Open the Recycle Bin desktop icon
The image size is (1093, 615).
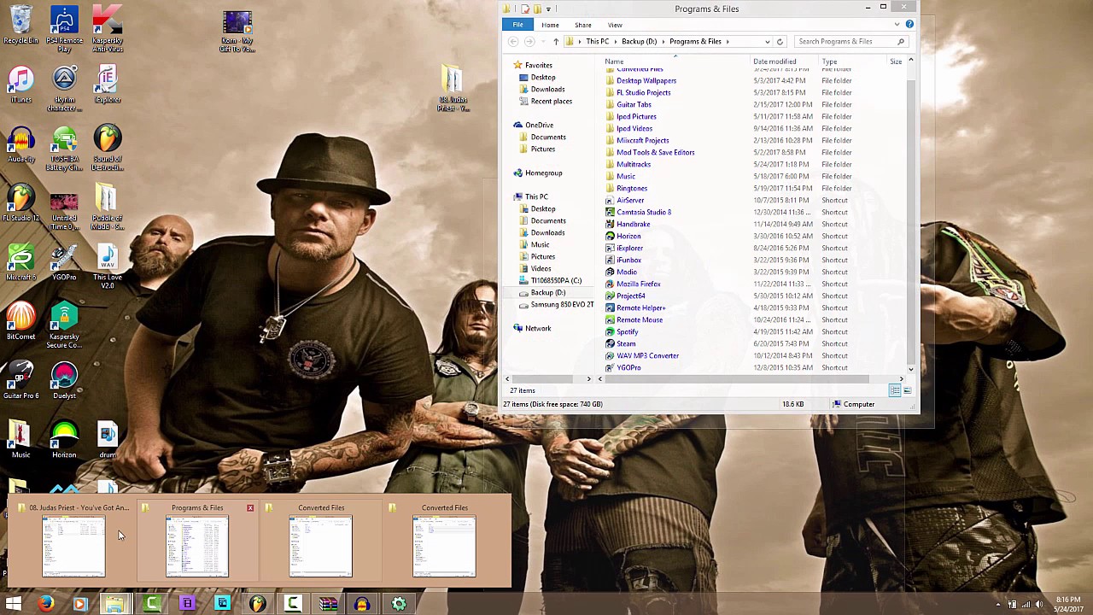[20, 24]
